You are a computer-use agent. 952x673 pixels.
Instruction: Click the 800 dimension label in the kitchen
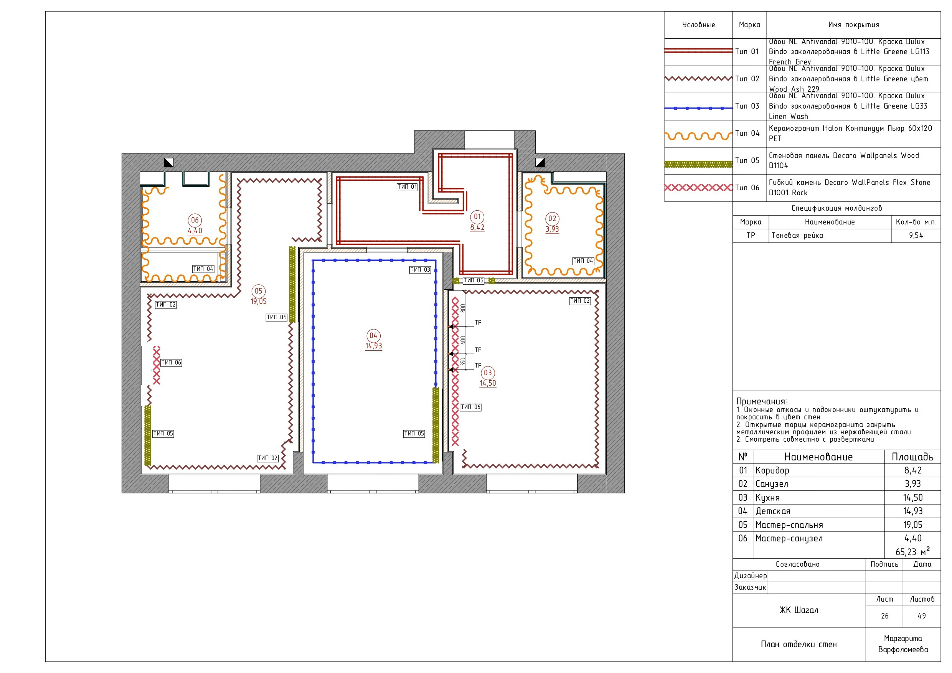click(x=463, y=308)
